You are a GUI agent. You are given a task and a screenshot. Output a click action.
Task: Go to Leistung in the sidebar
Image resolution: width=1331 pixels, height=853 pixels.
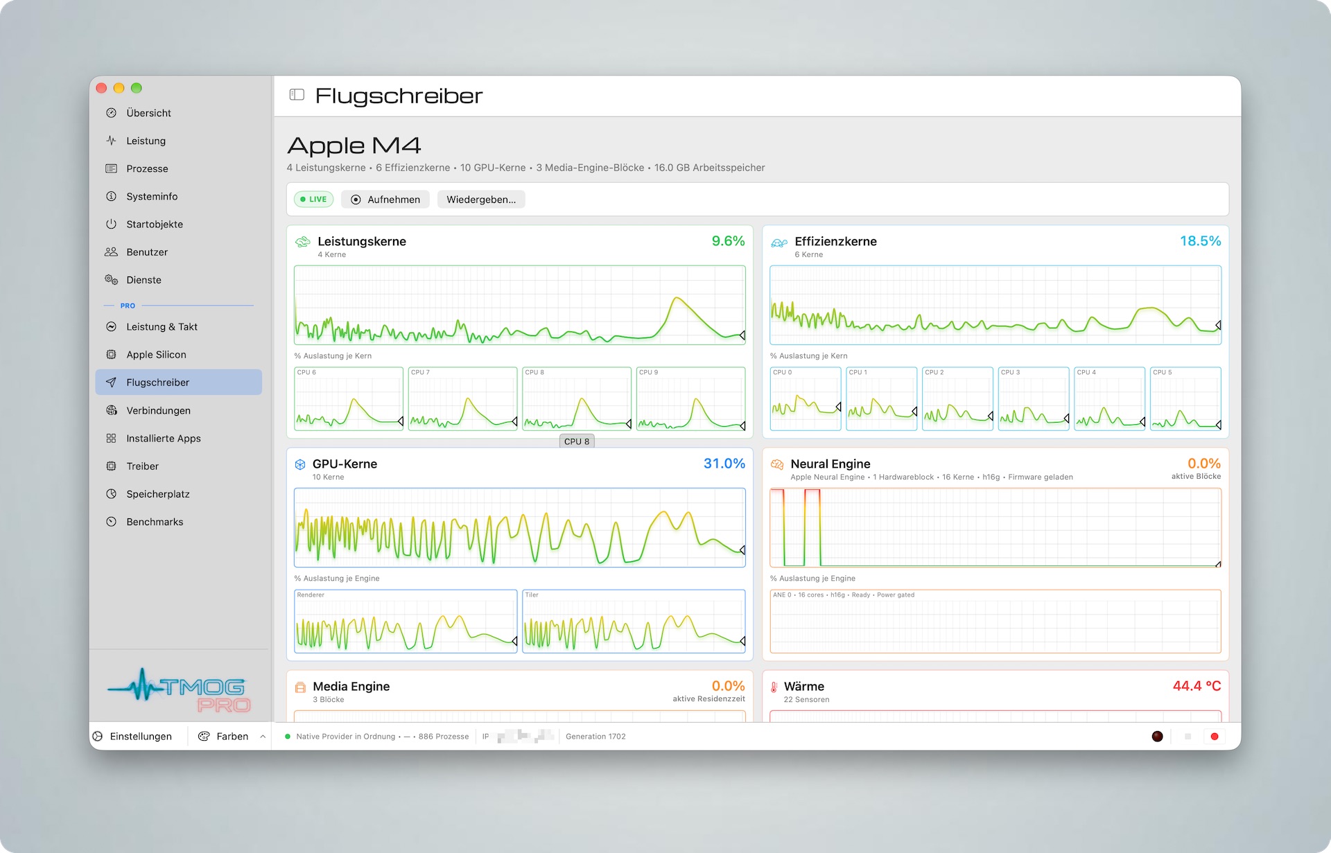[x=178, y=141]
